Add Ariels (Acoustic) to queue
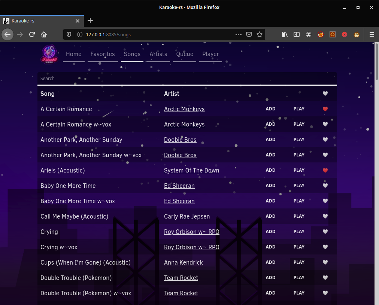Image resolution: width=379 pixels, height=305 pixels. point(270,170)
